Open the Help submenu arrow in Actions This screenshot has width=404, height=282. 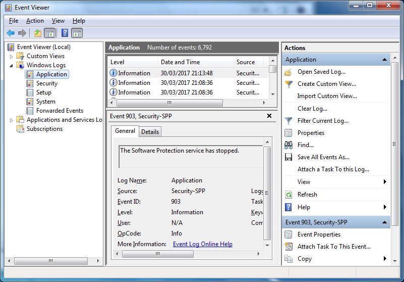click(385, 207)
